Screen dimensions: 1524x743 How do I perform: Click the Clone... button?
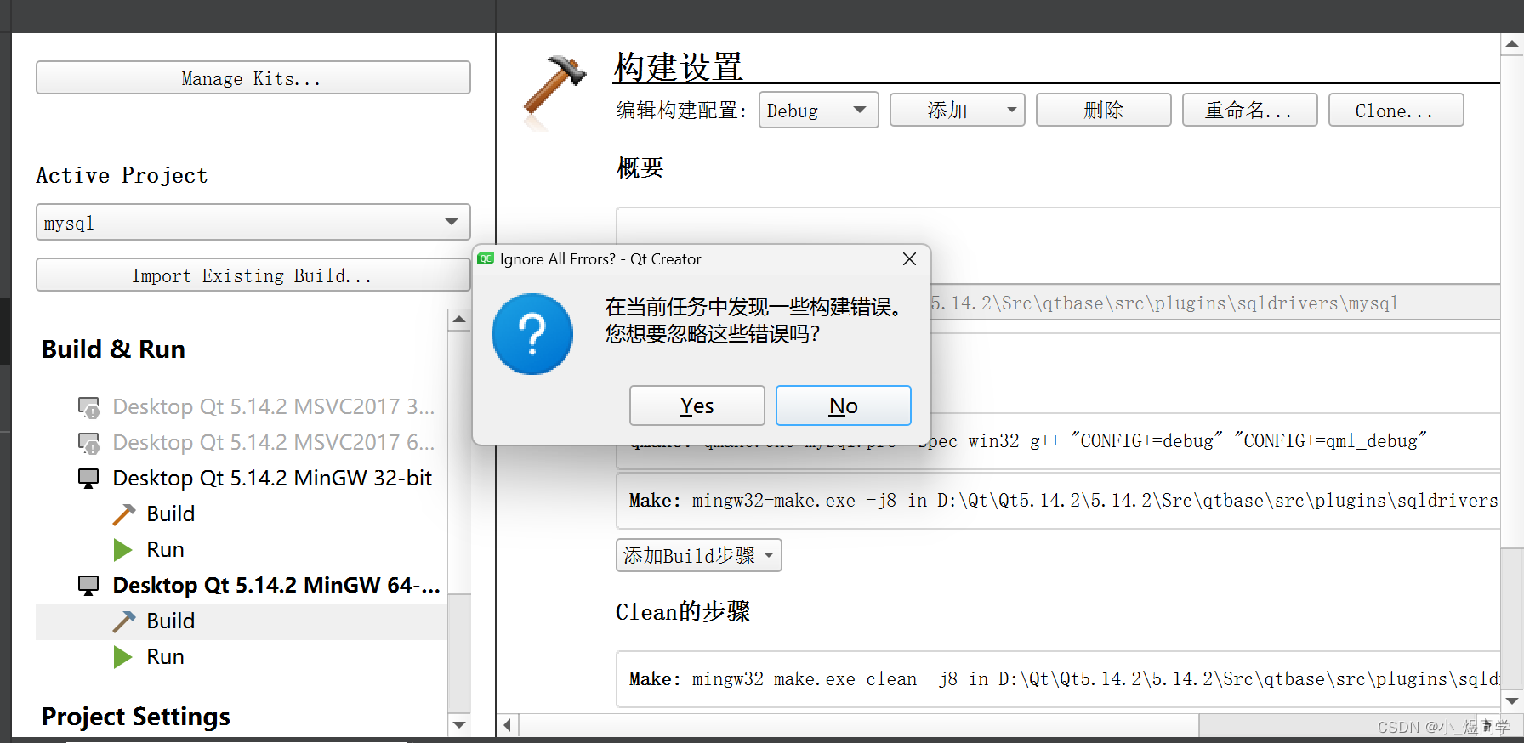coord(1396,110)
